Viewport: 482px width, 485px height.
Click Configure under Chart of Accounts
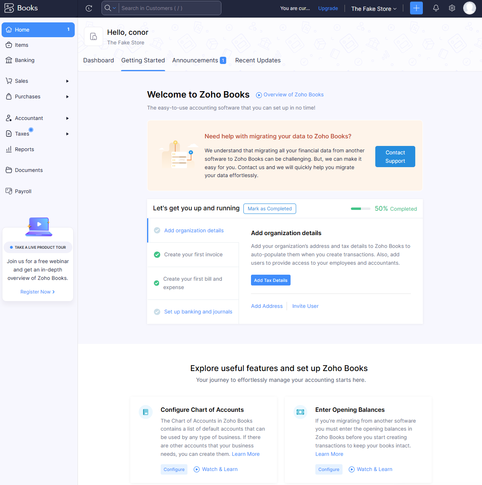click(x=174, y=469)
